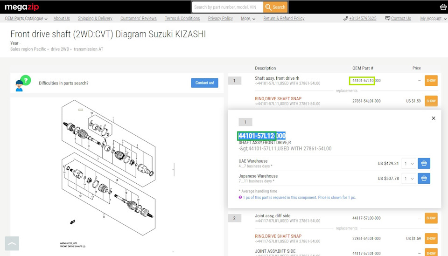Open Shipping & Delivery page

(95, 18)
